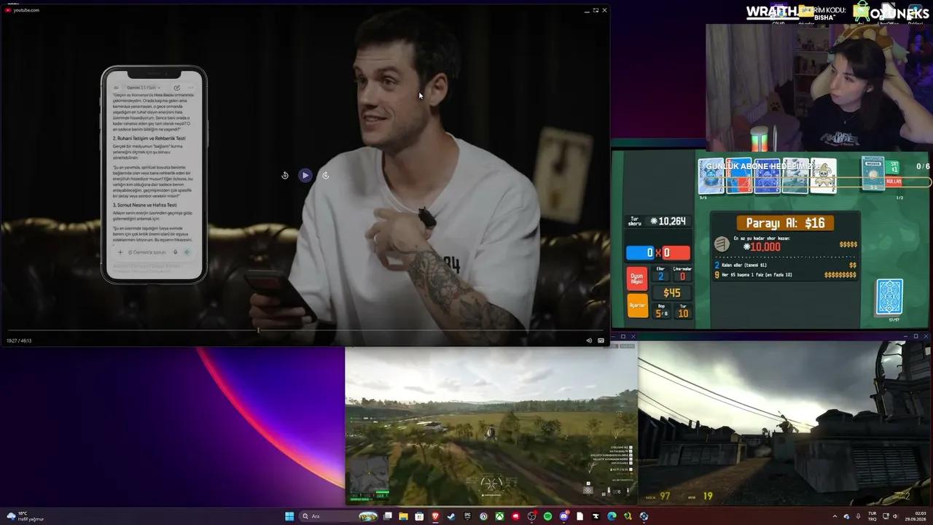933x525 pixels.
Task: Open Microsoft Edge from the taskbar
Action: coord(612,516)
